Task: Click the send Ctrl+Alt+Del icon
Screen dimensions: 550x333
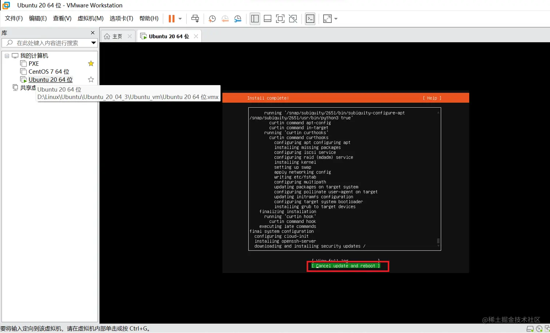Action: [195, 19]
